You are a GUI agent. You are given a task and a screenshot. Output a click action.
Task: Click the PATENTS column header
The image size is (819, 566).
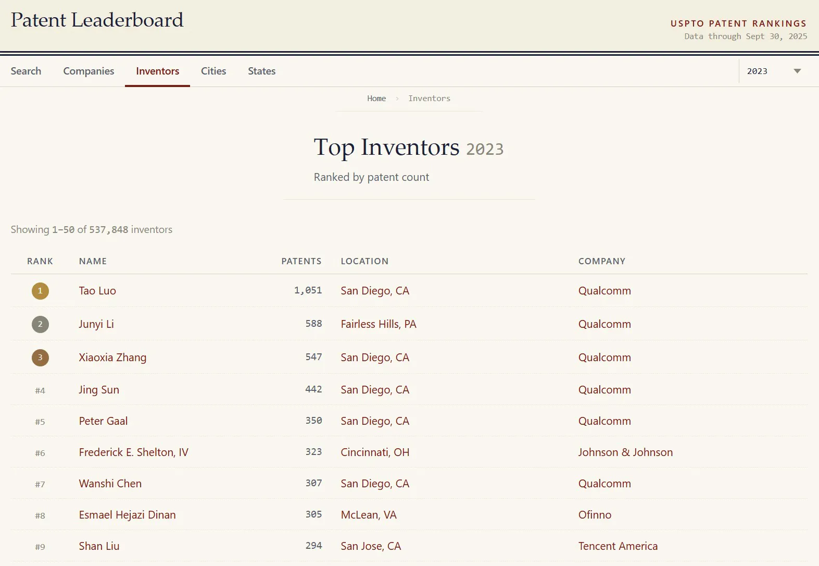tap(301, 261)
